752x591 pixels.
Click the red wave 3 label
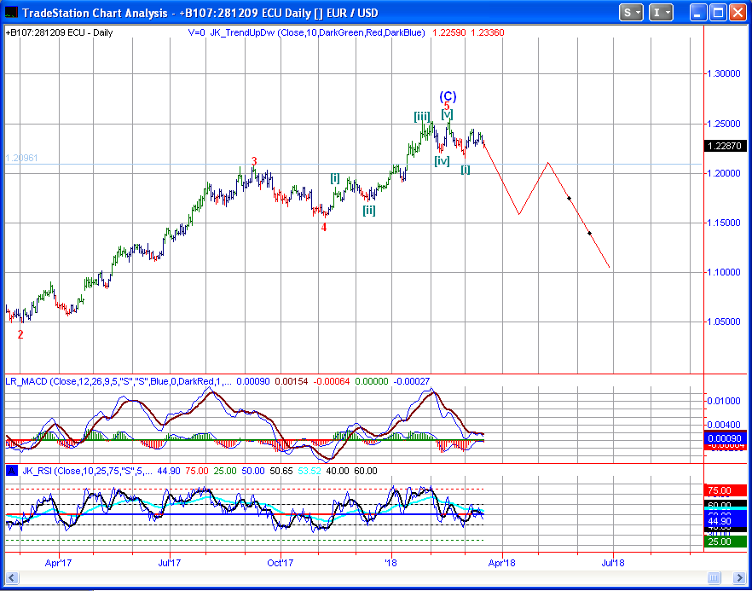255,160
